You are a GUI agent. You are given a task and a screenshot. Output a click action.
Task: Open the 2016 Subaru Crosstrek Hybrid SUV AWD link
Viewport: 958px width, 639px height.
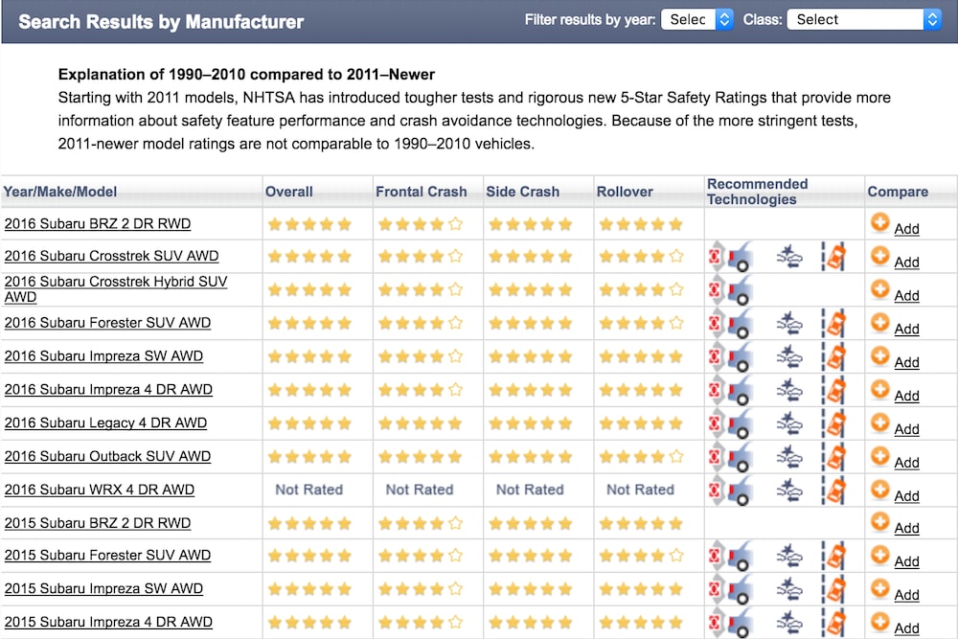tap(116, 289)
